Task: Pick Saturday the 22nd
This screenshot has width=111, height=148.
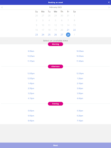Action: click(x=74, y=30)
